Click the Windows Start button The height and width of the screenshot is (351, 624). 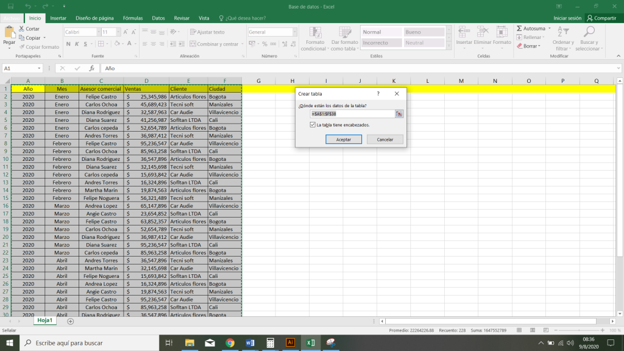10,342
